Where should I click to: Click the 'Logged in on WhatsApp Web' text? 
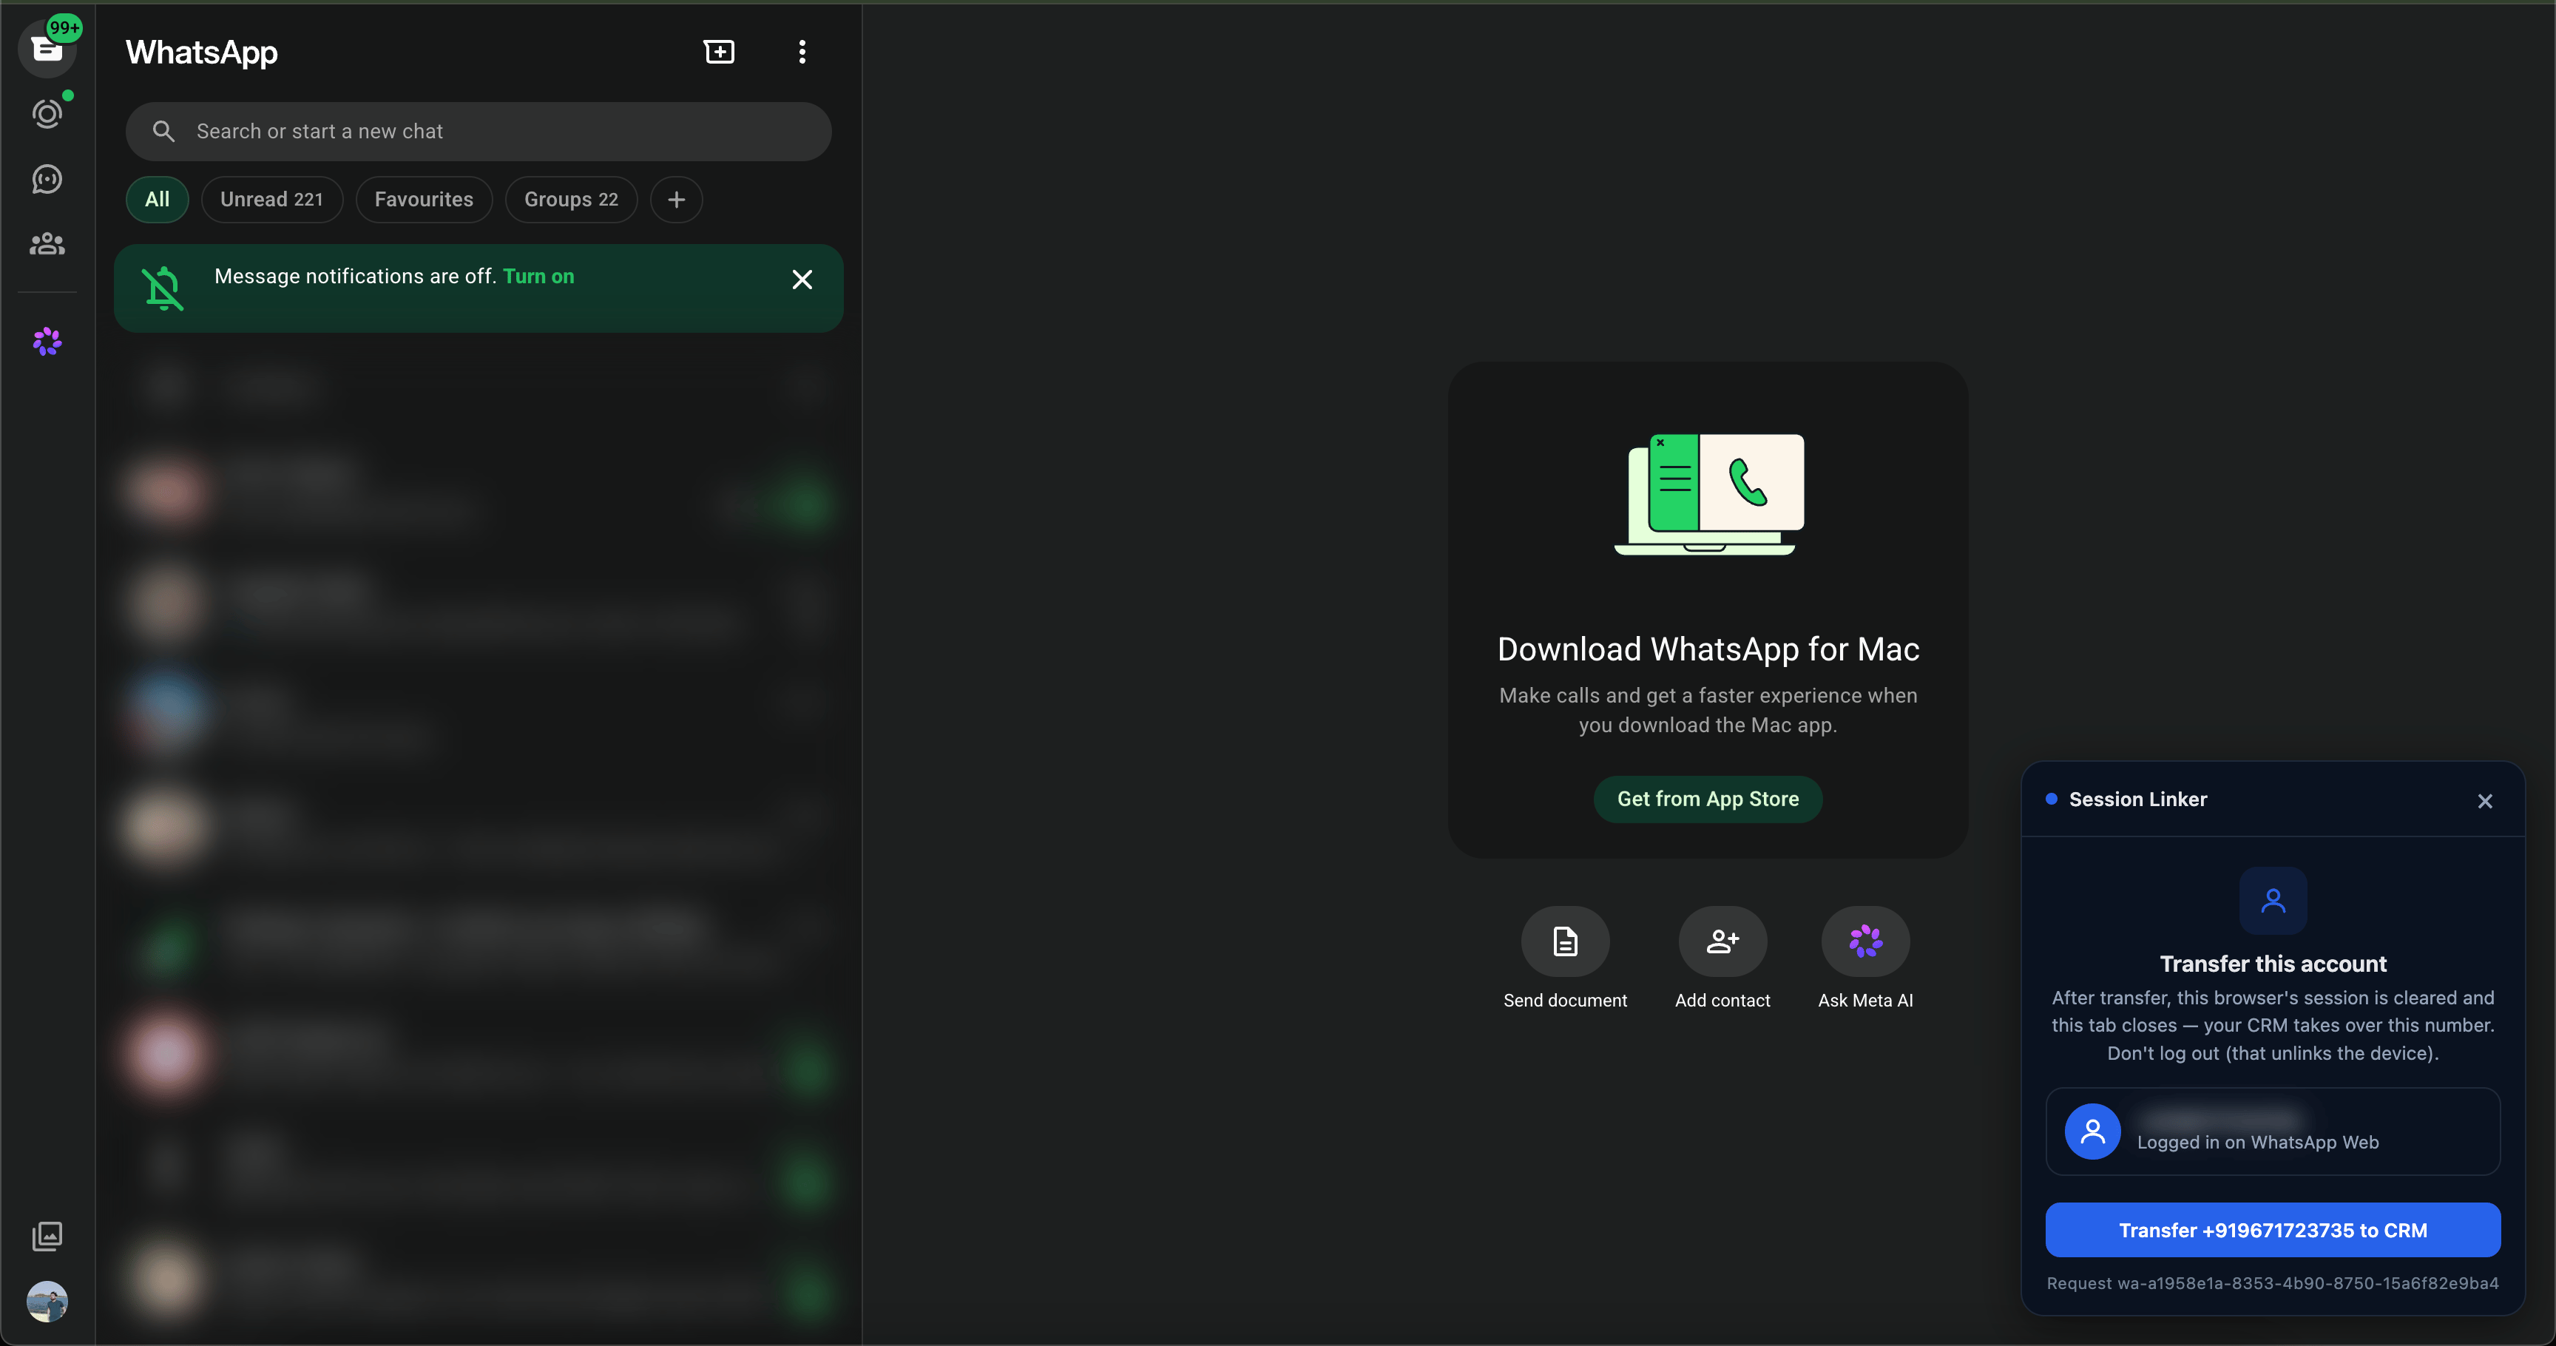click(x=2257, y=1143)
